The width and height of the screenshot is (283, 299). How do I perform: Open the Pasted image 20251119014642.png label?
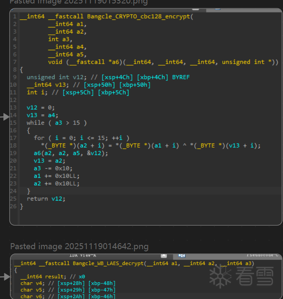79,246
